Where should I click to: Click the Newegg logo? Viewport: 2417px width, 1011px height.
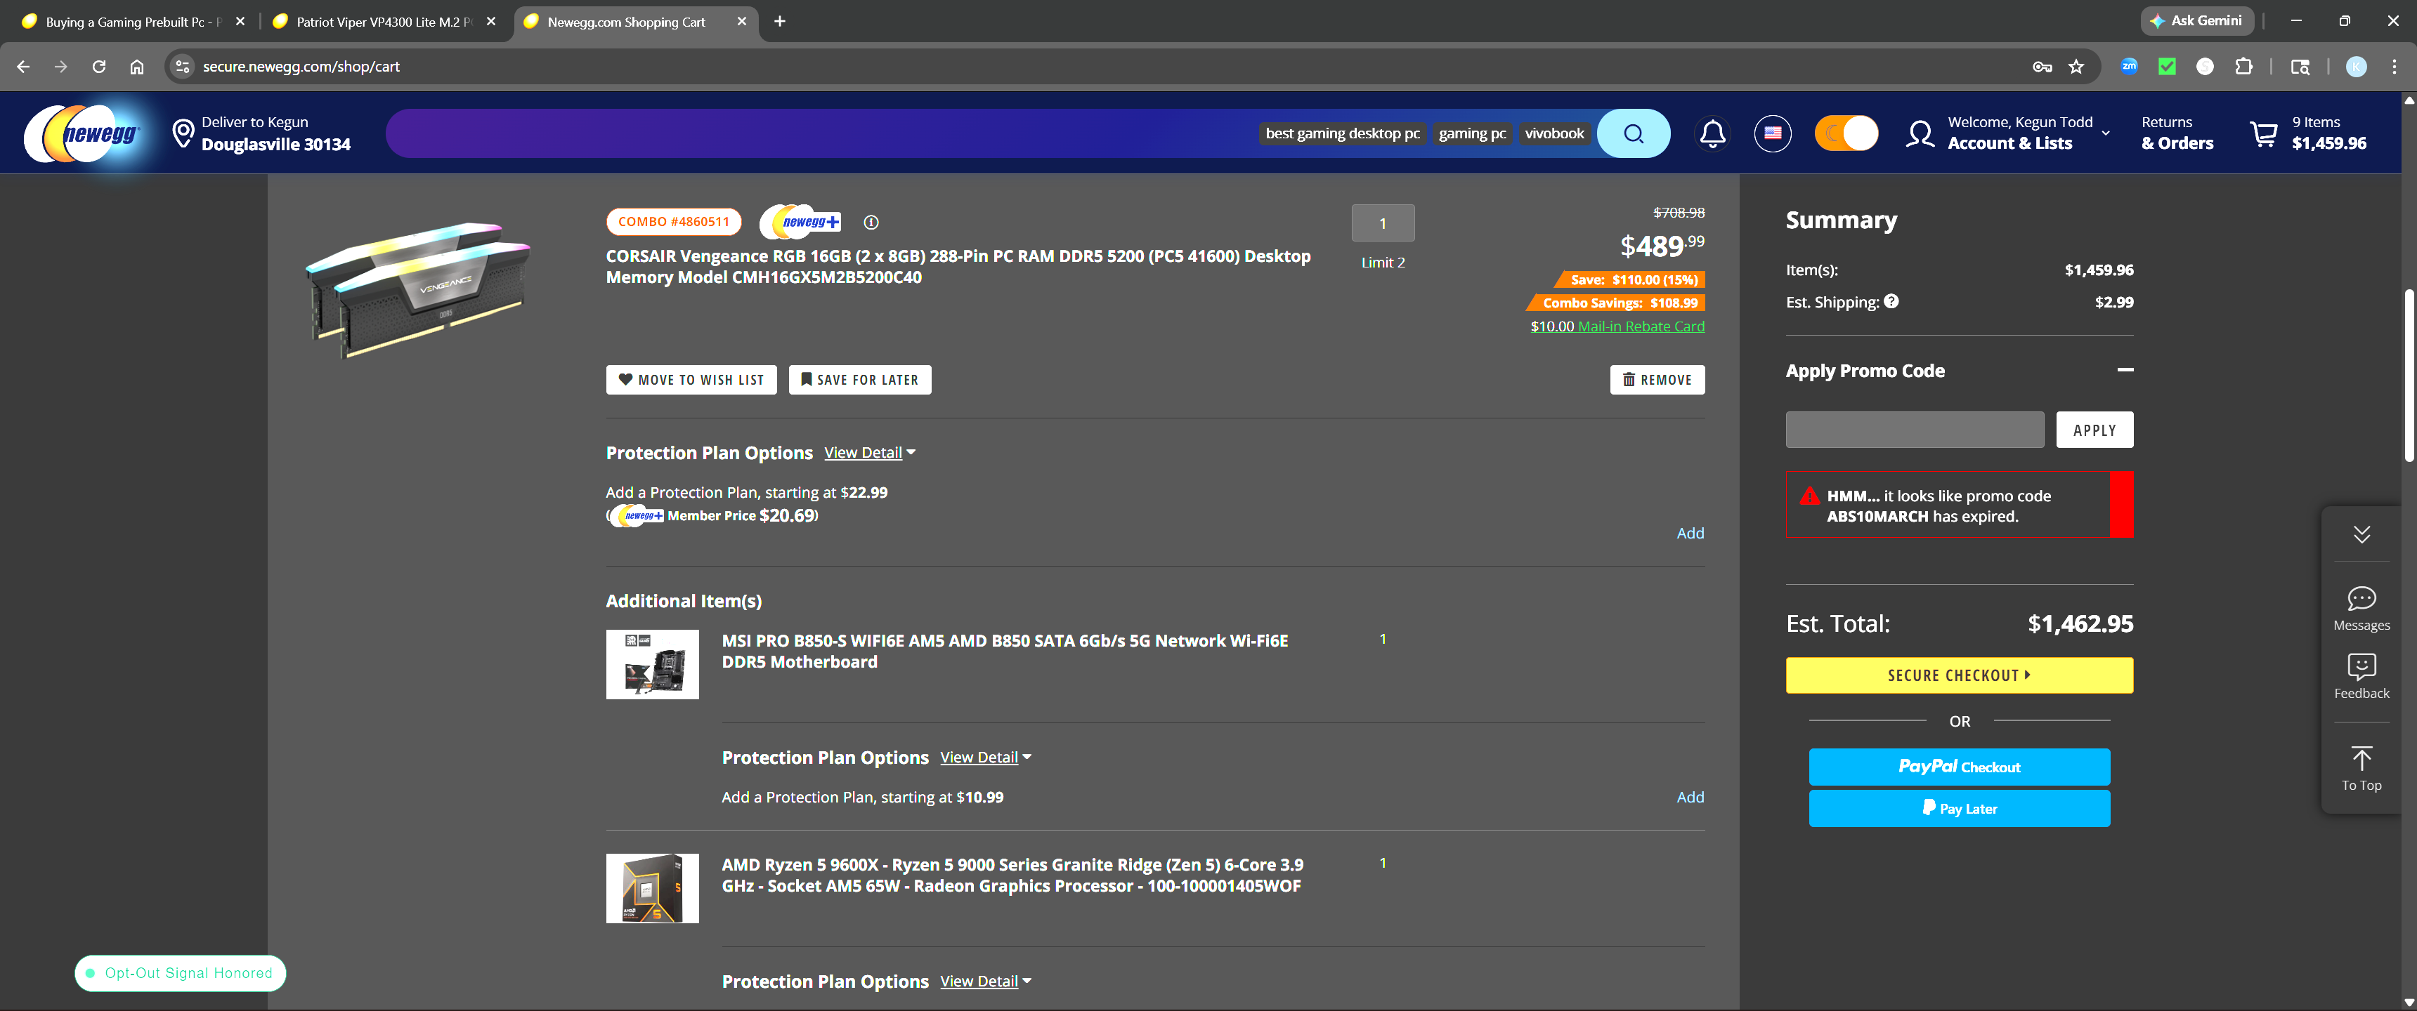tap(84, 133)
